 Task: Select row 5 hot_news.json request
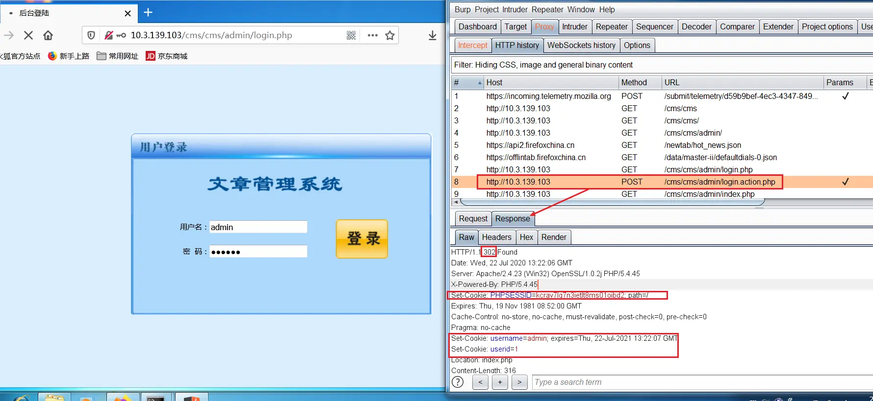(x=662, y=145)
